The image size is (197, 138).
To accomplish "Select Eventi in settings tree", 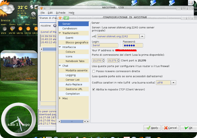I will pyautogui.click(x=74, y=38).
